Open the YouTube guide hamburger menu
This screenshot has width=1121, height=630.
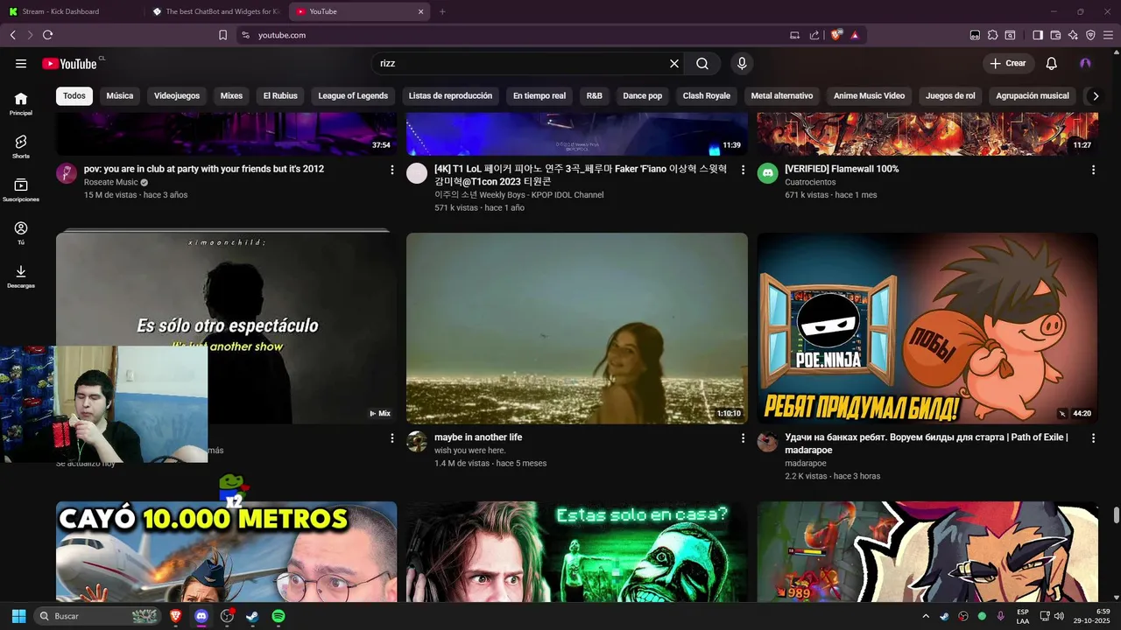pyautogui.click(x=21, y=64)
